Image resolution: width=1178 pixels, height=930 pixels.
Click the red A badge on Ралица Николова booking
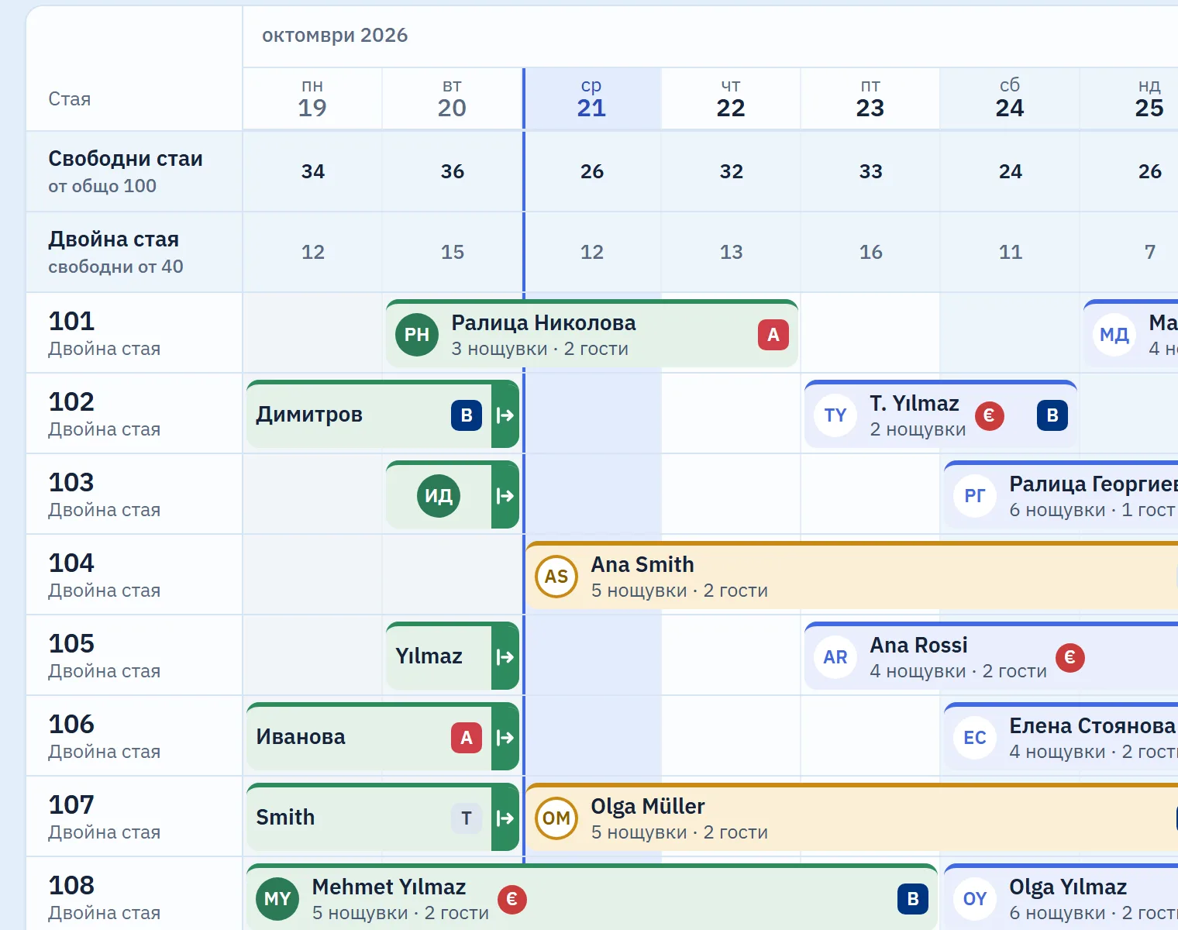(x=773, y=335)
